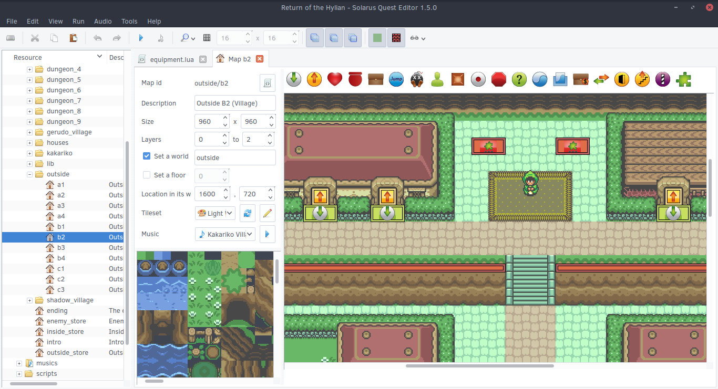This screenshot has height=389, width=718.
Task: Select the blue crystal entity tool
Action: pos(539,79)
